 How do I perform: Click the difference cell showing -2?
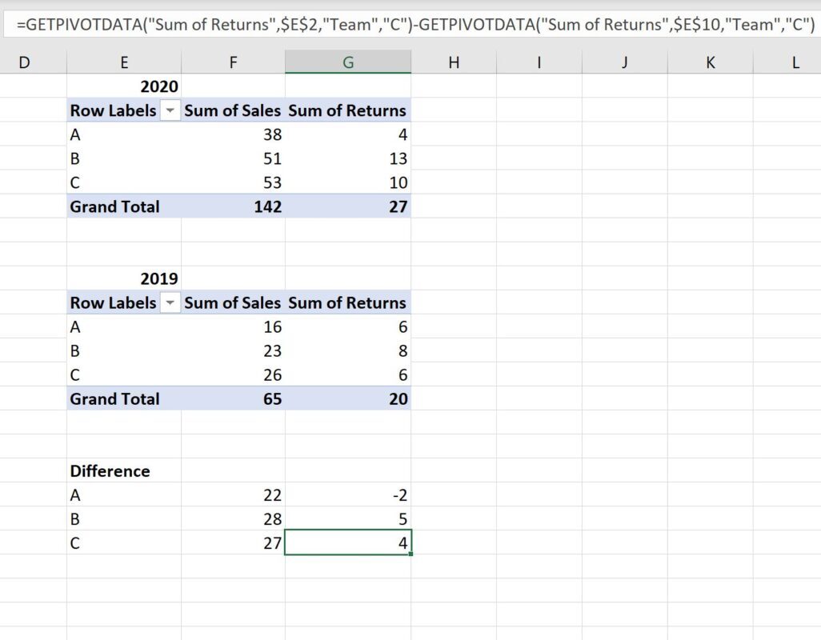348,494
